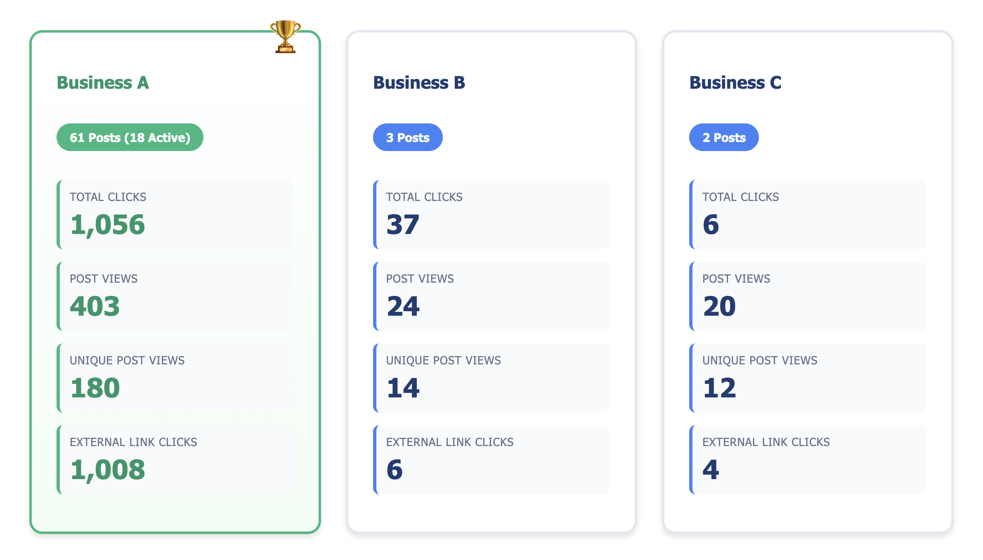Click Business B External Link Clicks tile
983x560 pixels.
tap(491, 459)
